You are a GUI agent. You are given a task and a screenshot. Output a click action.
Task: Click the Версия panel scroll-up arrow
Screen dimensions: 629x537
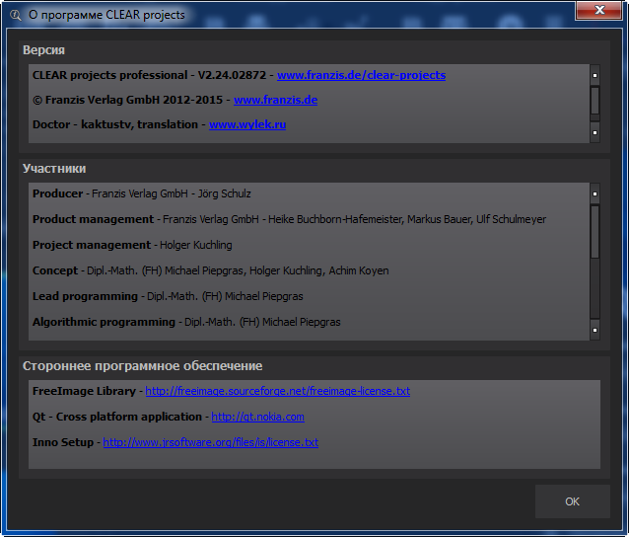pyautogui.click(x=594, y=75)
